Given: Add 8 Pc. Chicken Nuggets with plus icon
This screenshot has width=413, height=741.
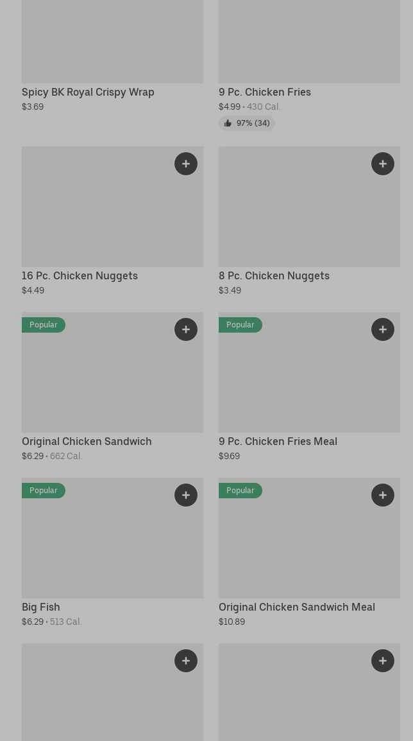Looking at the screenshot, I should [383, 164].
